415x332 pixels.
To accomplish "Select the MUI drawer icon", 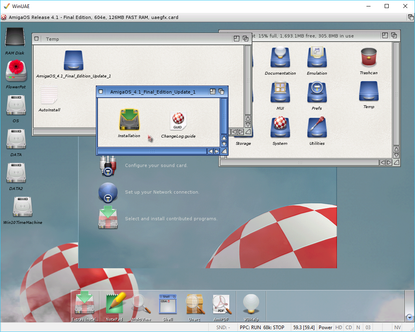I will tap(280, 92).
